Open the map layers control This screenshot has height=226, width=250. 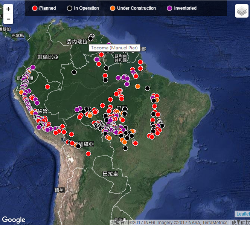pyautogui.click(x=241, y=11)
